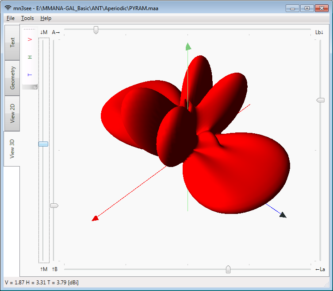333x291 pixels.
Task: Switch to the Text tab
Action: pos(12,43)
